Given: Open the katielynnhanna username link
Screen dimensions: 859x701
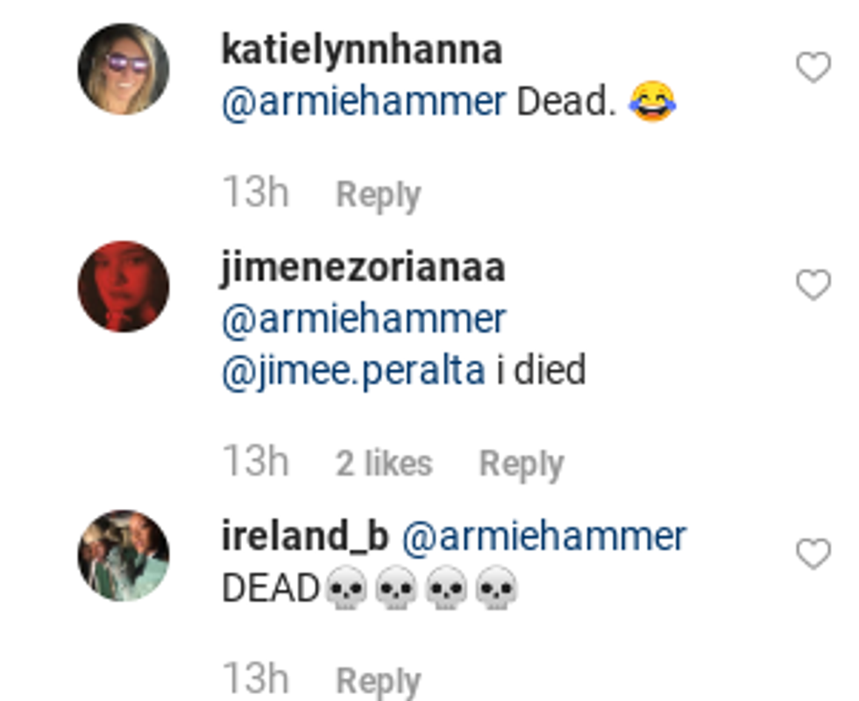Looking at the screenshot, I should [361, 49].
